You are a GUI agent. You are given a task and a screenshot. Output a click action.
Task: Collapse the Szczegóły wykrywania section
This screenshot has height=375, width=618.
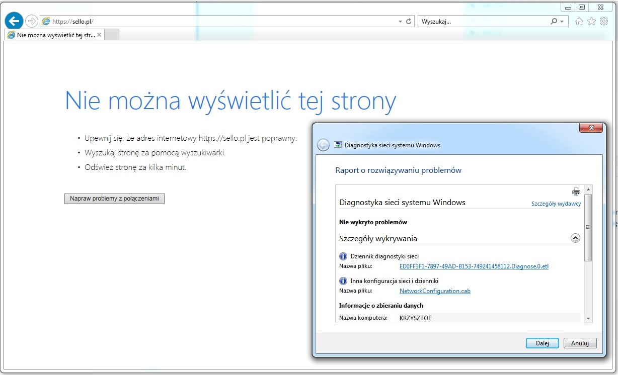point(575,238)
